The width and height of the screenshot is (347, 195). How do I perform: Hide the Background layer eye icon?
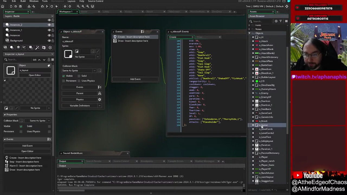click(49, 41)
